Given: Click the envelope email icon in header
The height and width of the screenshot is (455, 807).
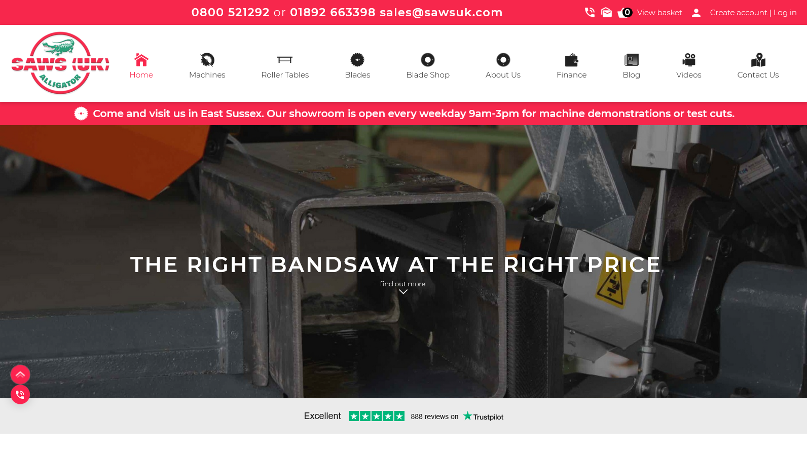Looking at the screenshot, I should pos(606,12).
